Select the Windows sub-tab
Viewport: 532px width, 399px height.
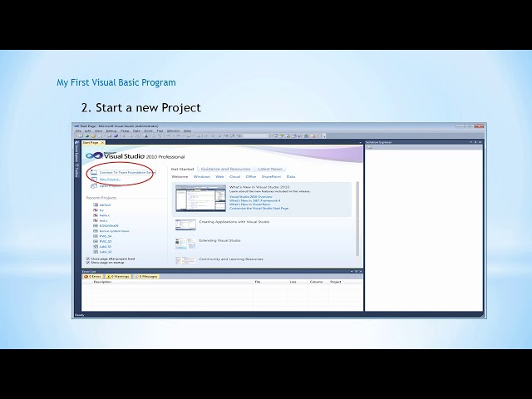[x=202, y=177]
